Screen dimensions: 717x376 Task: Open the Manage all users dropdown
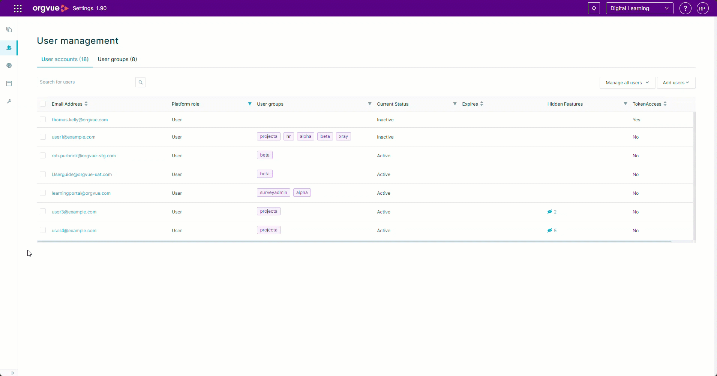[x=627, y=83]
